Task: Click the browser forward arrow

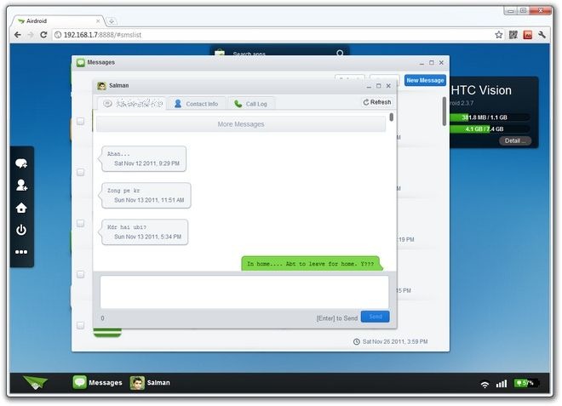Action: [x=31, y=35]
